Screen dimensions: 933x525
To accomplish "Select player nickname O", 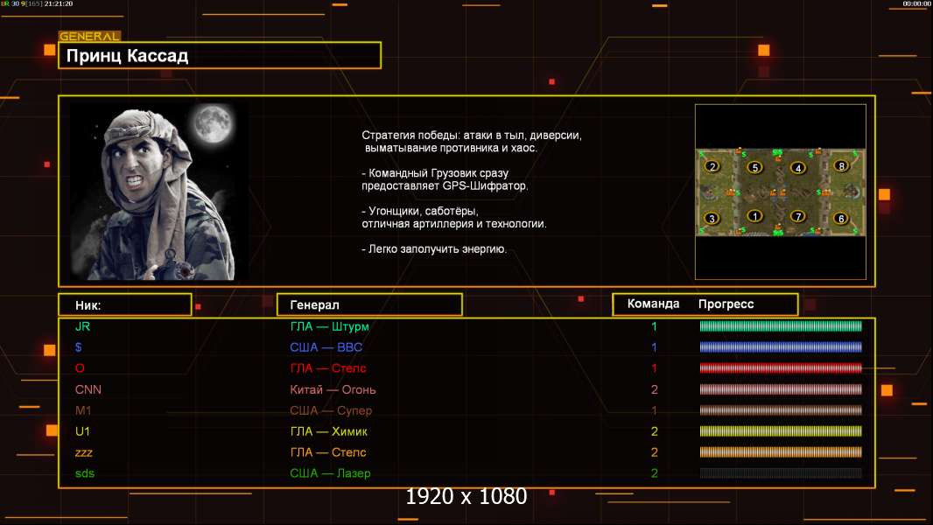I will click(x=80, y=368).
